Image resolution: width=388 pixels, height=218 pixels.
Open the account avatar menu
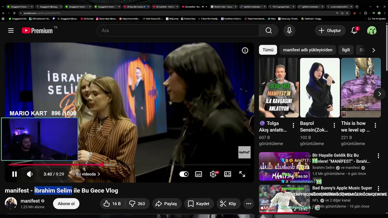click(x=372, y=30)
